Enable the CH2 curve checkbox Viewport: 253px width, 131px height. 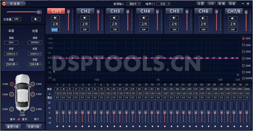point(243,45)
